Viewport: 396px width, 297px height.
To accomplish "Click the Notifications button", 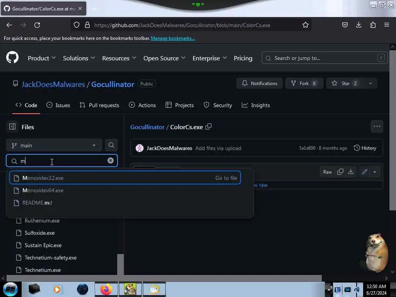I will pyautogui.click(x=259, y=84).
